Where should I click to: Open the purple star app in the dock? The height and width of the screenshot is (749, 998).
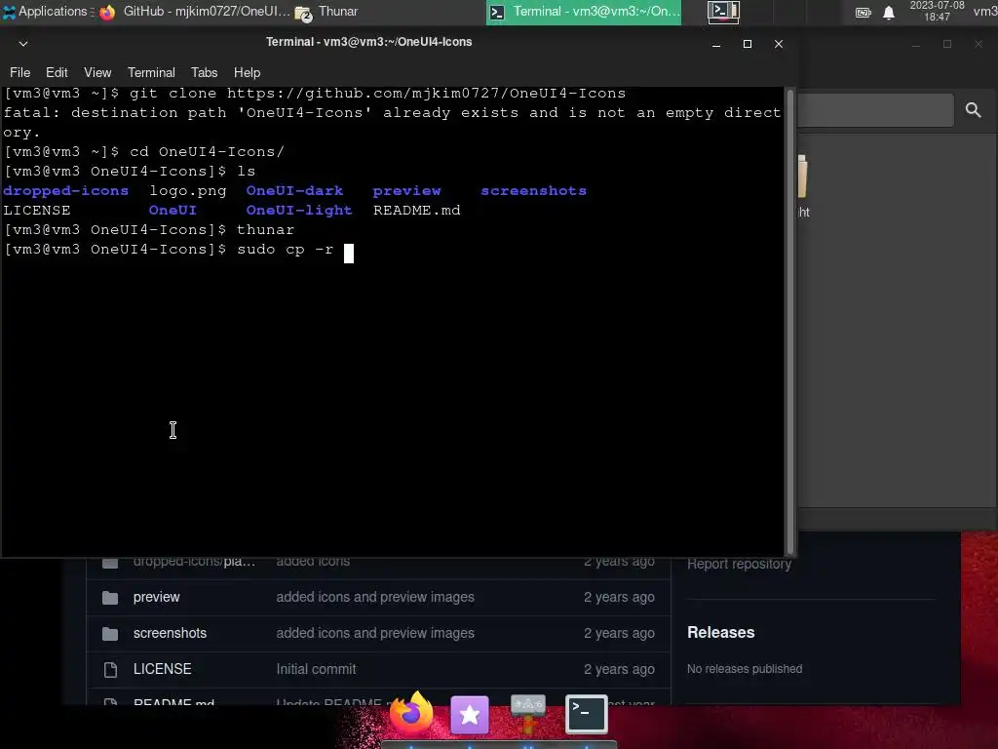coord(470,715)
